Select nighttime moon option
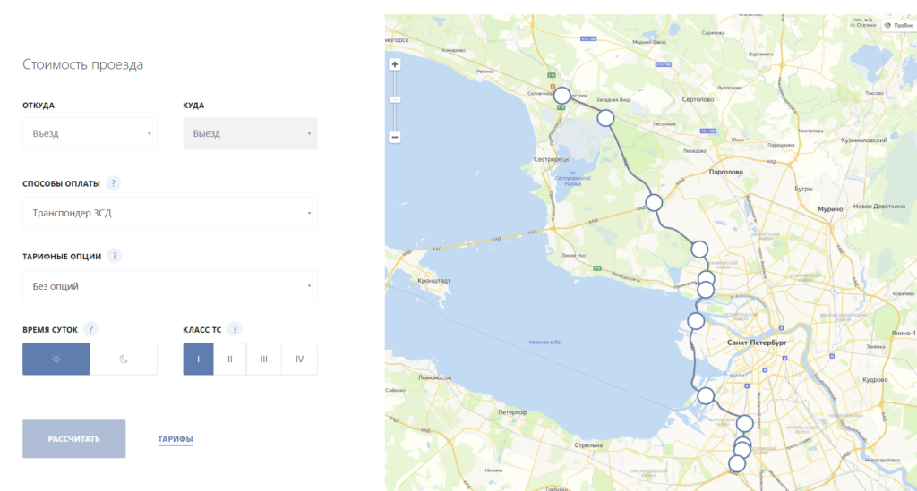This screenshot has height=491, width=917. click(x=124, y=359)
